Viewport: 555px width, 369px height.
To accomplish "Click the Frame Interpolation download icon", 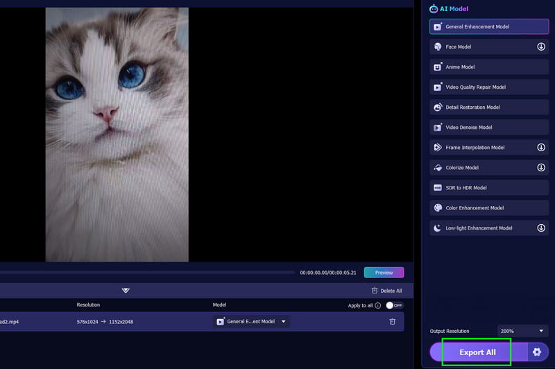I will coord(541,148).
